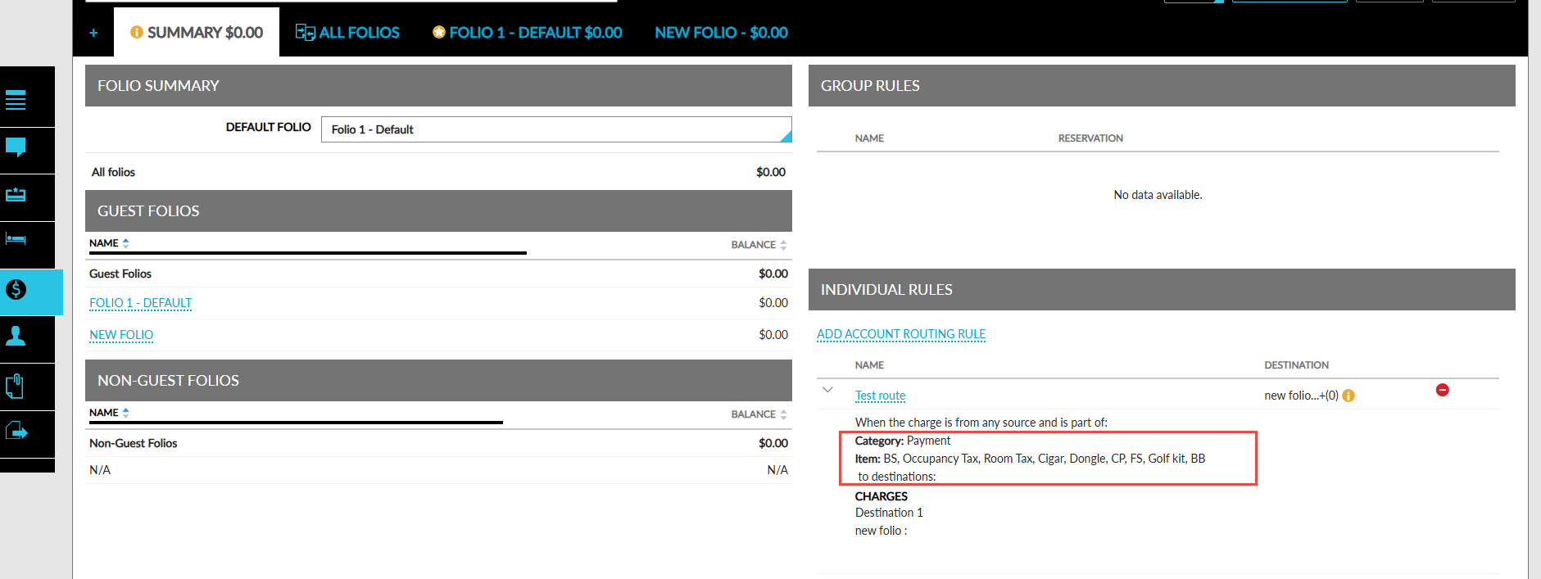Viewport: 1541px width, 579px height.
Task: Sort Non-Guest Folios by Balance
Action: (759, 414)
